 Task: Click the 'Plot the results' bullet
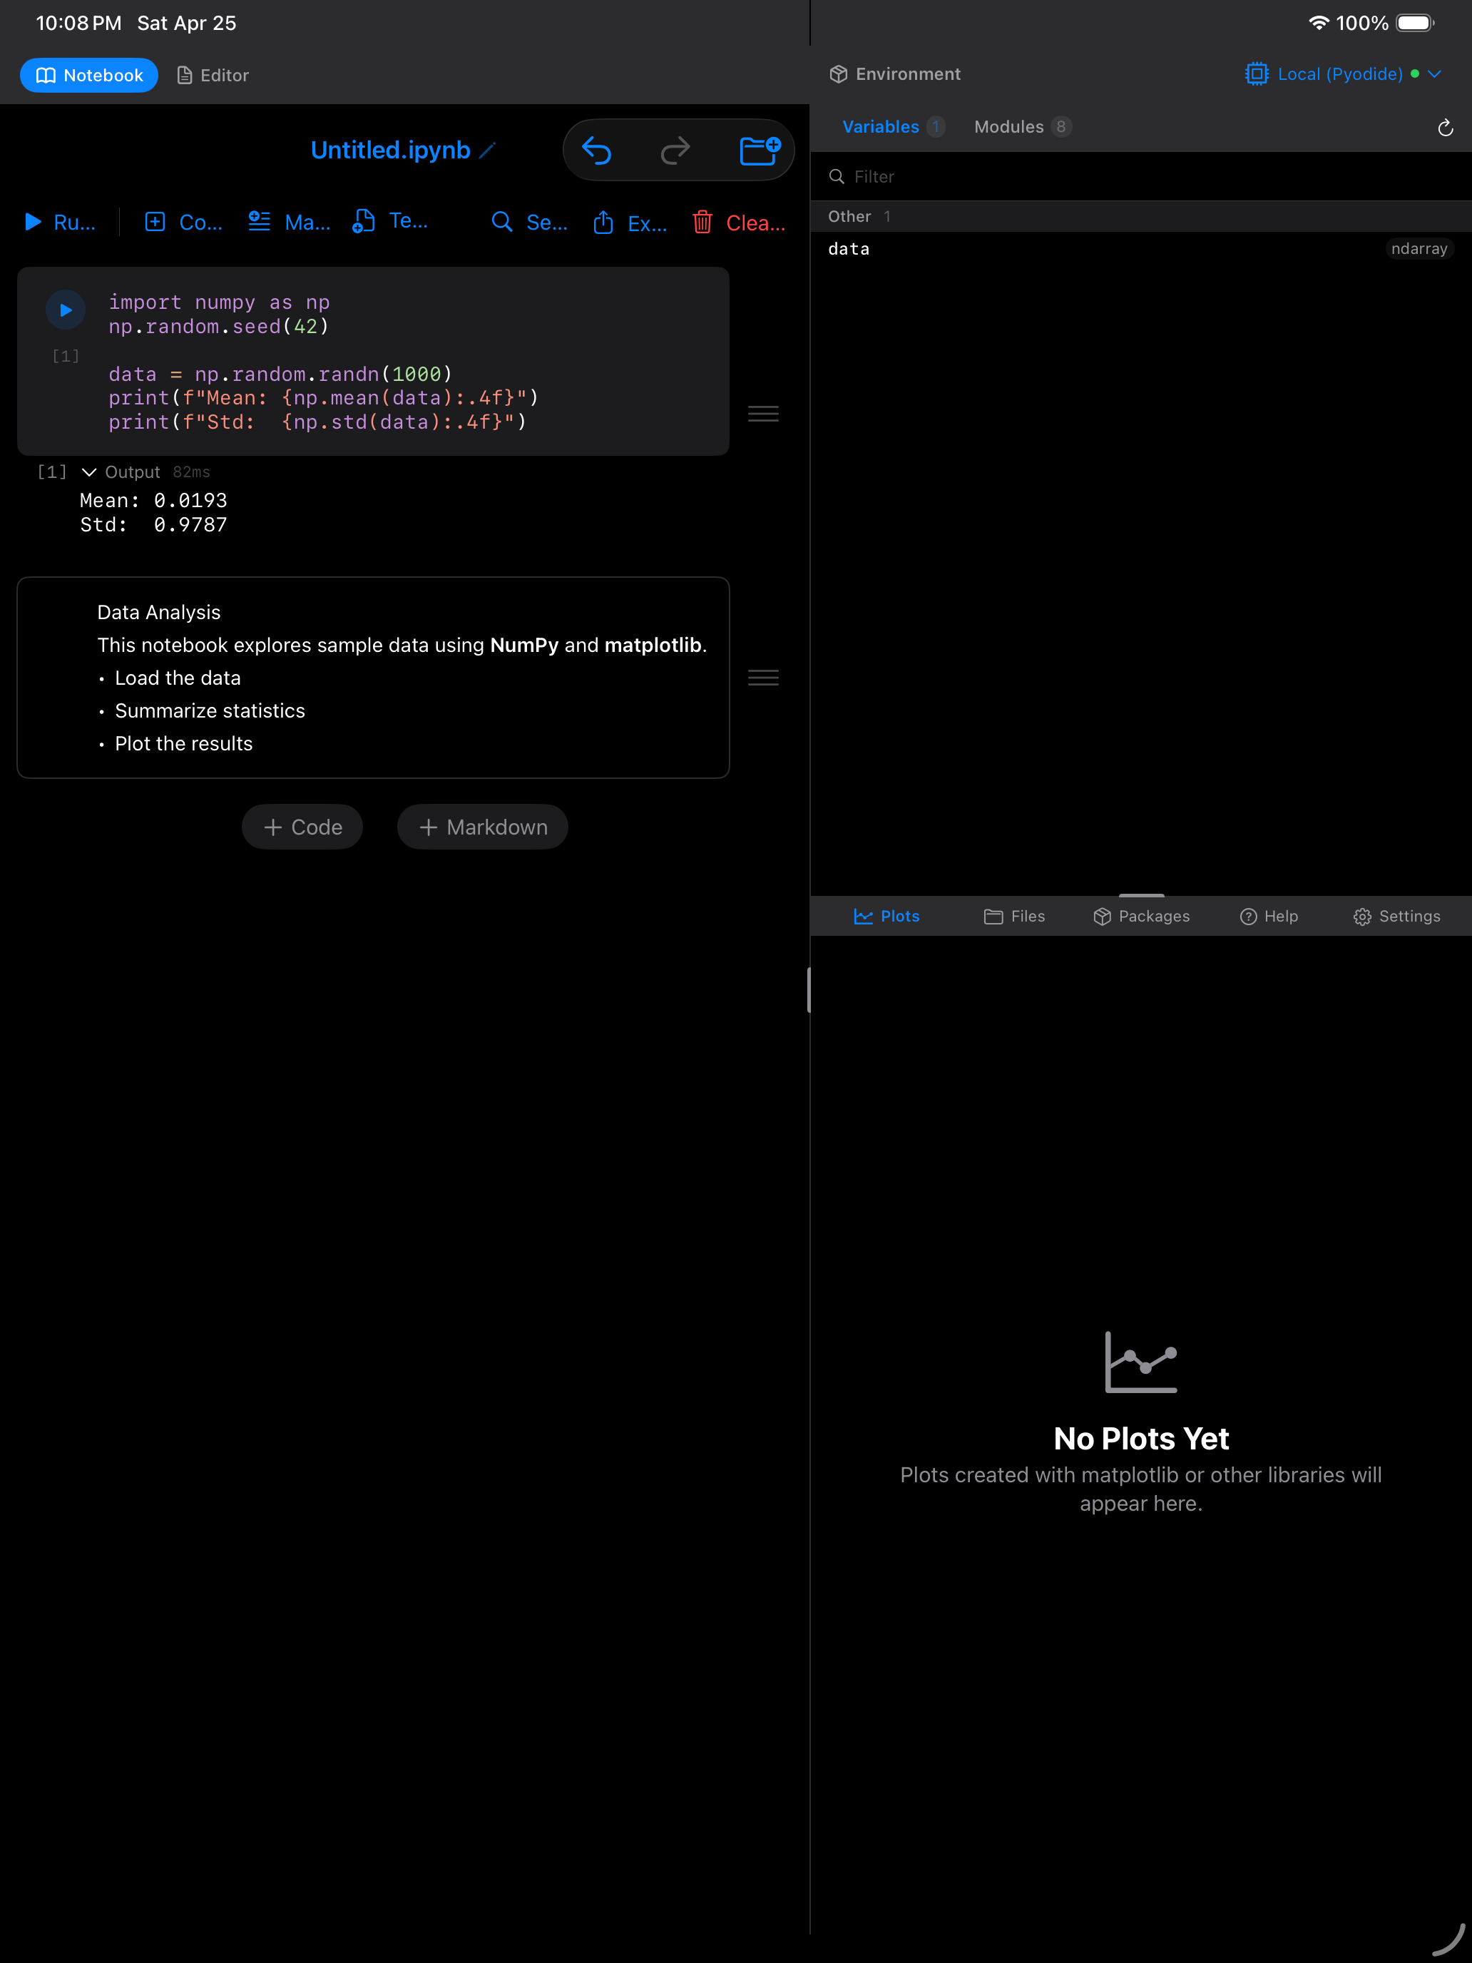click(x=184, y=744)
